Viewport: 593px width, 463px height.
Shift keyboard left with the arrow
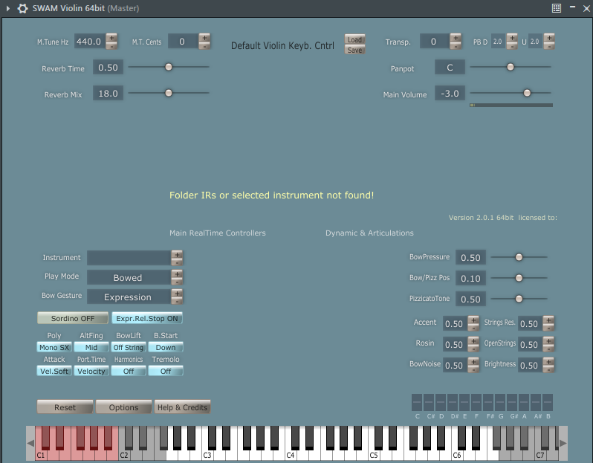(x=30, y=443)
